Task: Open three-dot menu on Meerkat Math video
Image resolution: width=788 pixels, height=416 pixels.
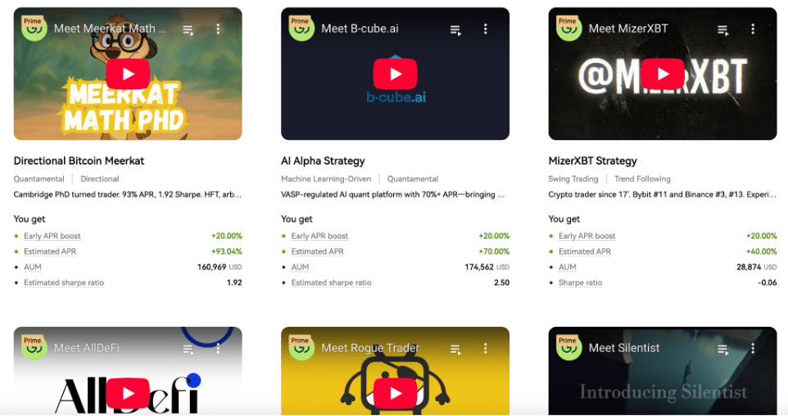Action: pos(218,29)
